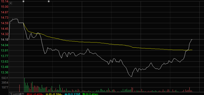Viewport: 204px width, 95px height.
Task: Click the 13.63 price axis label
Action: coord(4,62)
